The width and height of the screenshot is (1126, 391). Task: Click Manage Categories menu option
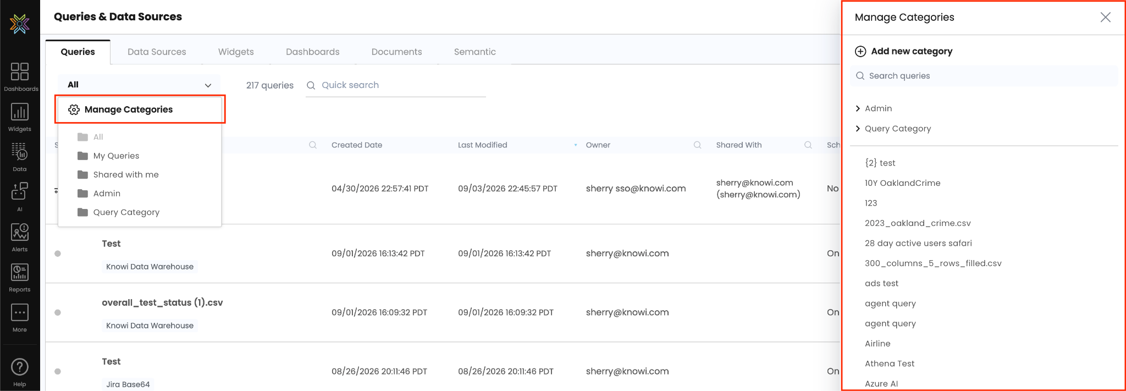point(140,109)
